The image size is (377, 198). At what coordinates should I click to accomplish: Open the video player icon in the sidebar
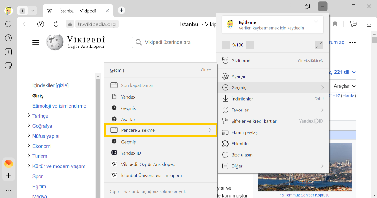pyautogui.click(x=8, y=38)
